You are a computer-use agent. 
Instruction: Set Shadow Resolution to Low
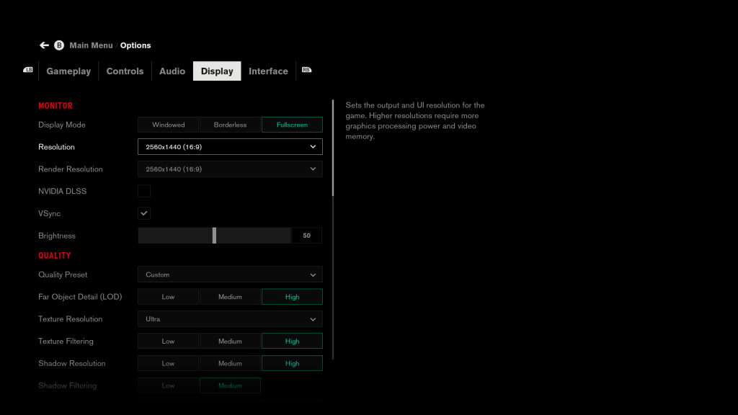coord(168,363)
